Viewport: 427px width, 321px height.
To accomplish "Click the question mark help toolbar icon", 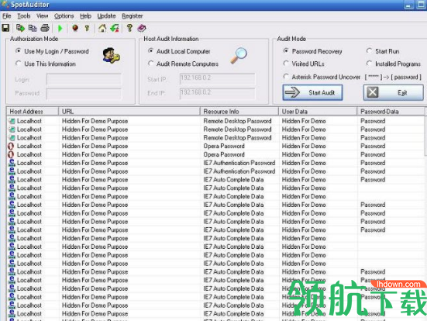I will pyautogui.click(x=129, y=28).
